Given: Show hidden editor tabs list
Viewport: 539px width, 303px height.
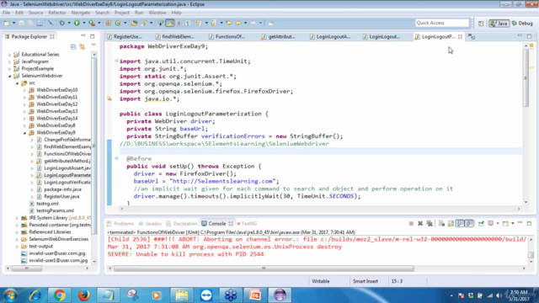Looking at the screenshot, I should point(472,36).
